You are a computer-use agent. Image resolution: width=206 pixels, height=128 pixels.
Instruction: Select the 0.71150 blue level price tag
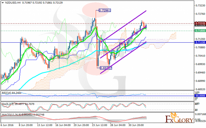pyautogui.click(x=200, y=42)
